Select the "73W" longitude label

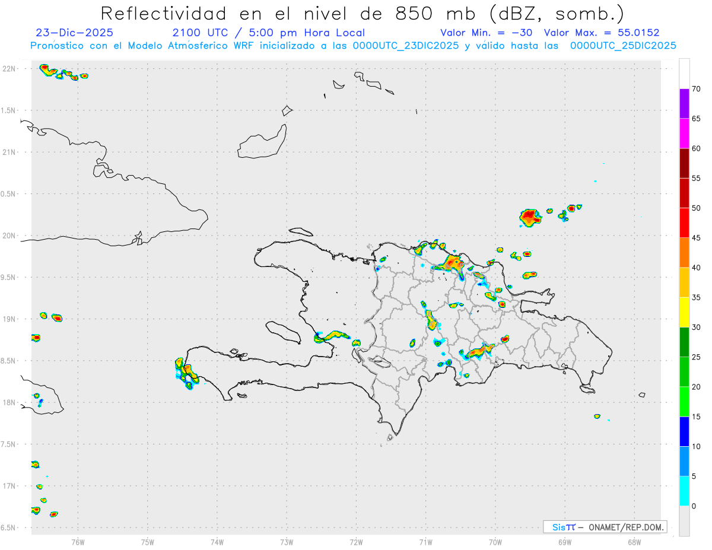pos(287,541)
